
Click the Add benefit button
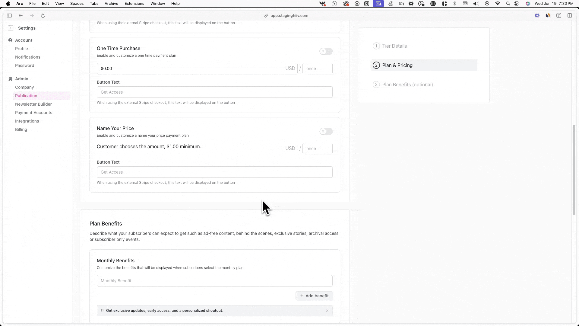(314, 296)
